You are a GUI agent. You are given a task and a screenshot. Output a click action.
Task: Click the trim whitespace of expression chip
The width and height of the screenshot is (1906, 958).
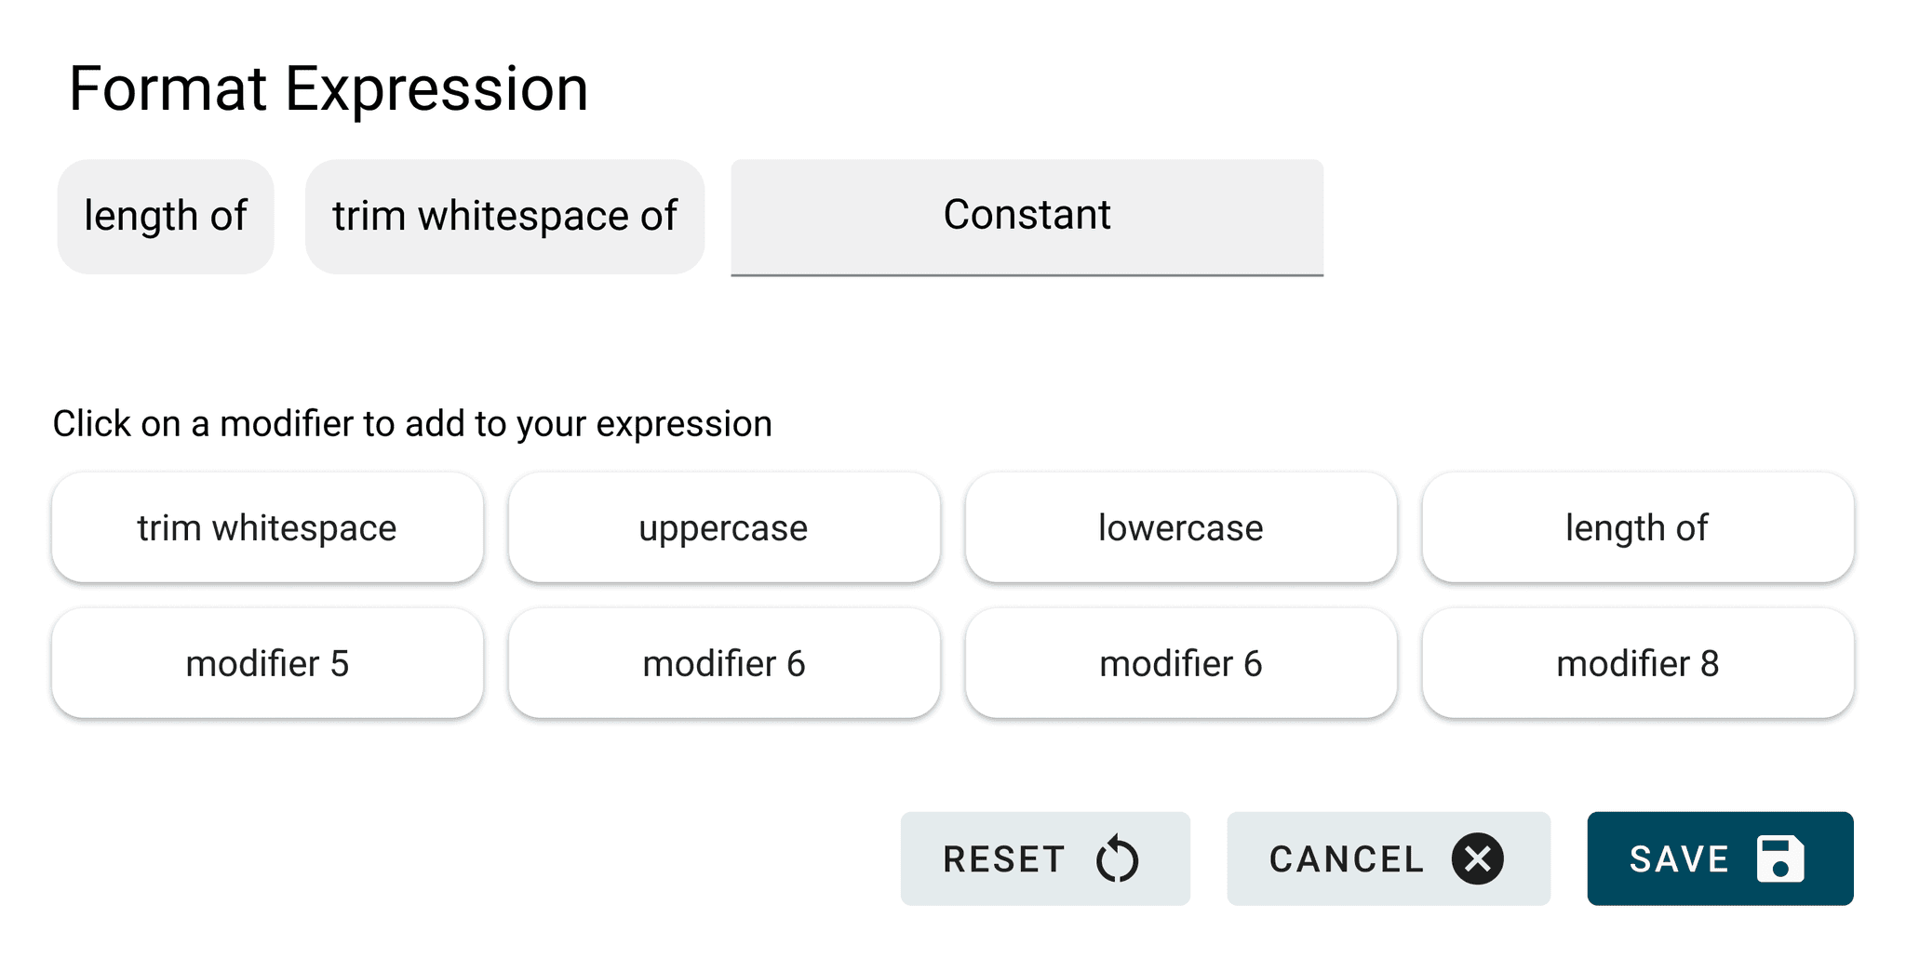(504, 217)
